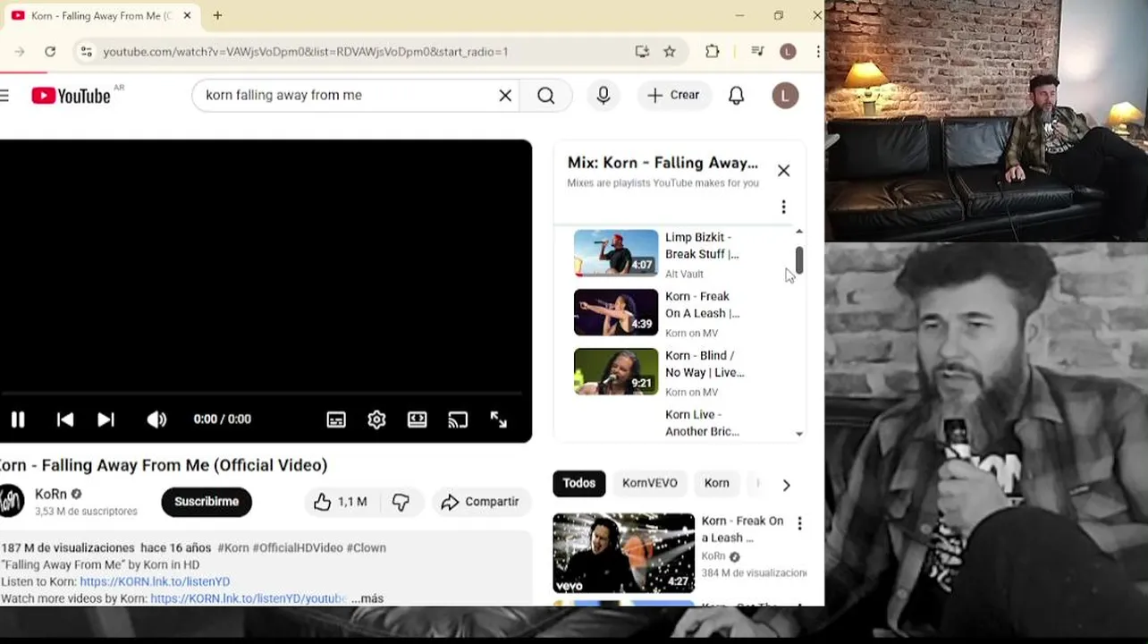Image resolution: width=1148 pixels, height=644 pixels.
Task: Toggle subtitles in the player
Action: pos(336,419)
